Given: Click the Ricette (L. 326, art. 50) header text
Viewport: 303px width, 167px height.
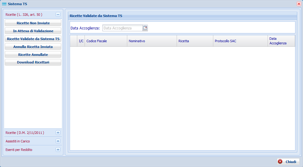Looking at the screenshot, I should click(24, 15).
